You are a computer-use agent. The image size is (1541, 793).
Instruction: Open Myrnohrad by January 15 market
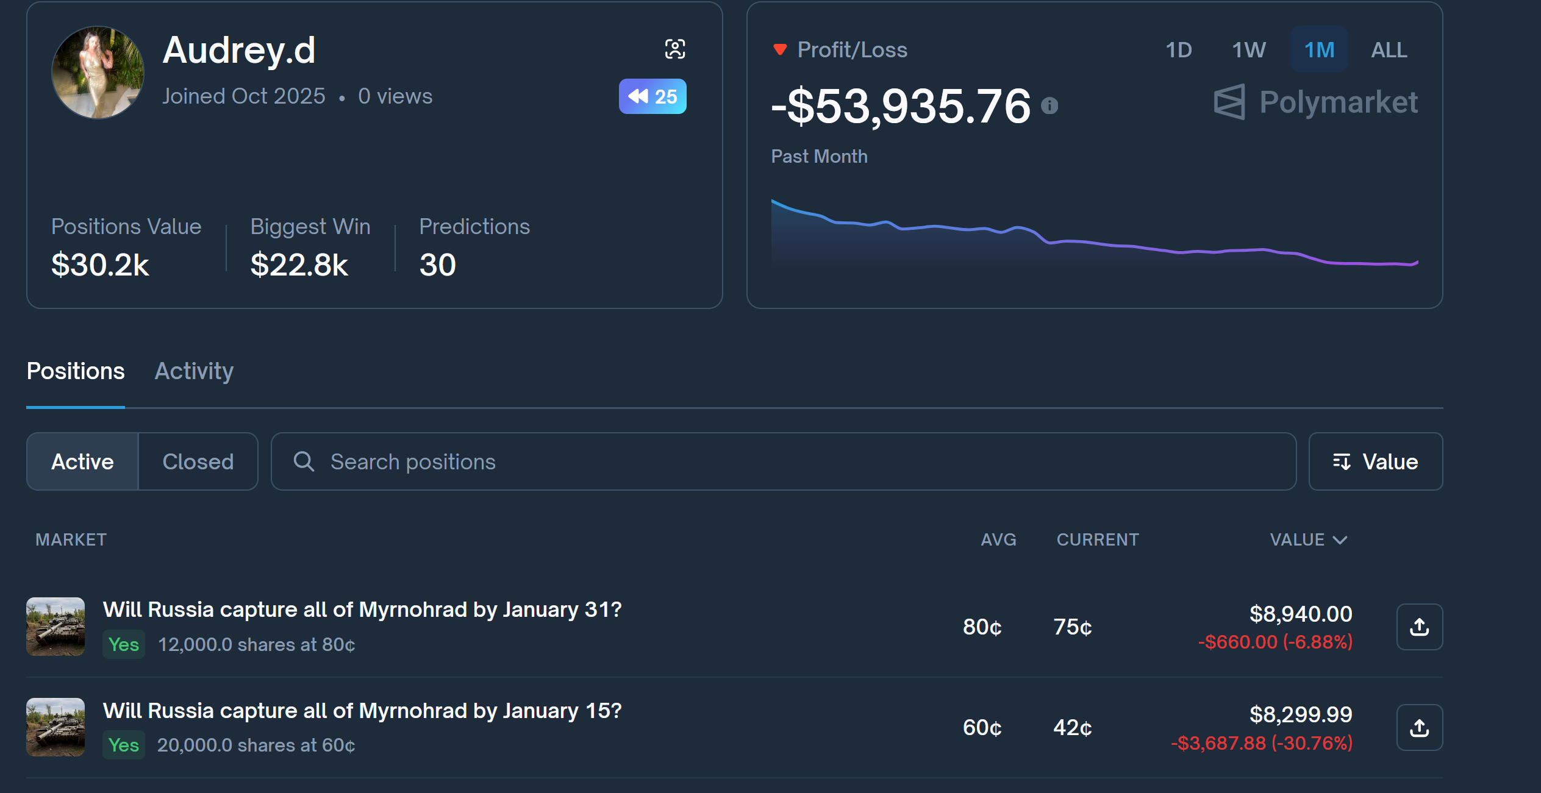pyautogui.click(x=362, y=711)
